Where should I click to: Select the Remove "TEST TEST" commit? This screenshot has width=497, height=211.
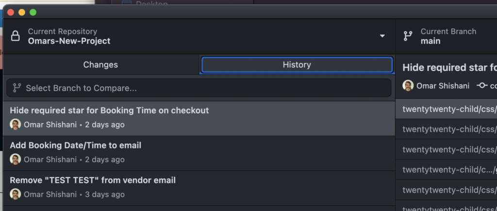[199, 188]
